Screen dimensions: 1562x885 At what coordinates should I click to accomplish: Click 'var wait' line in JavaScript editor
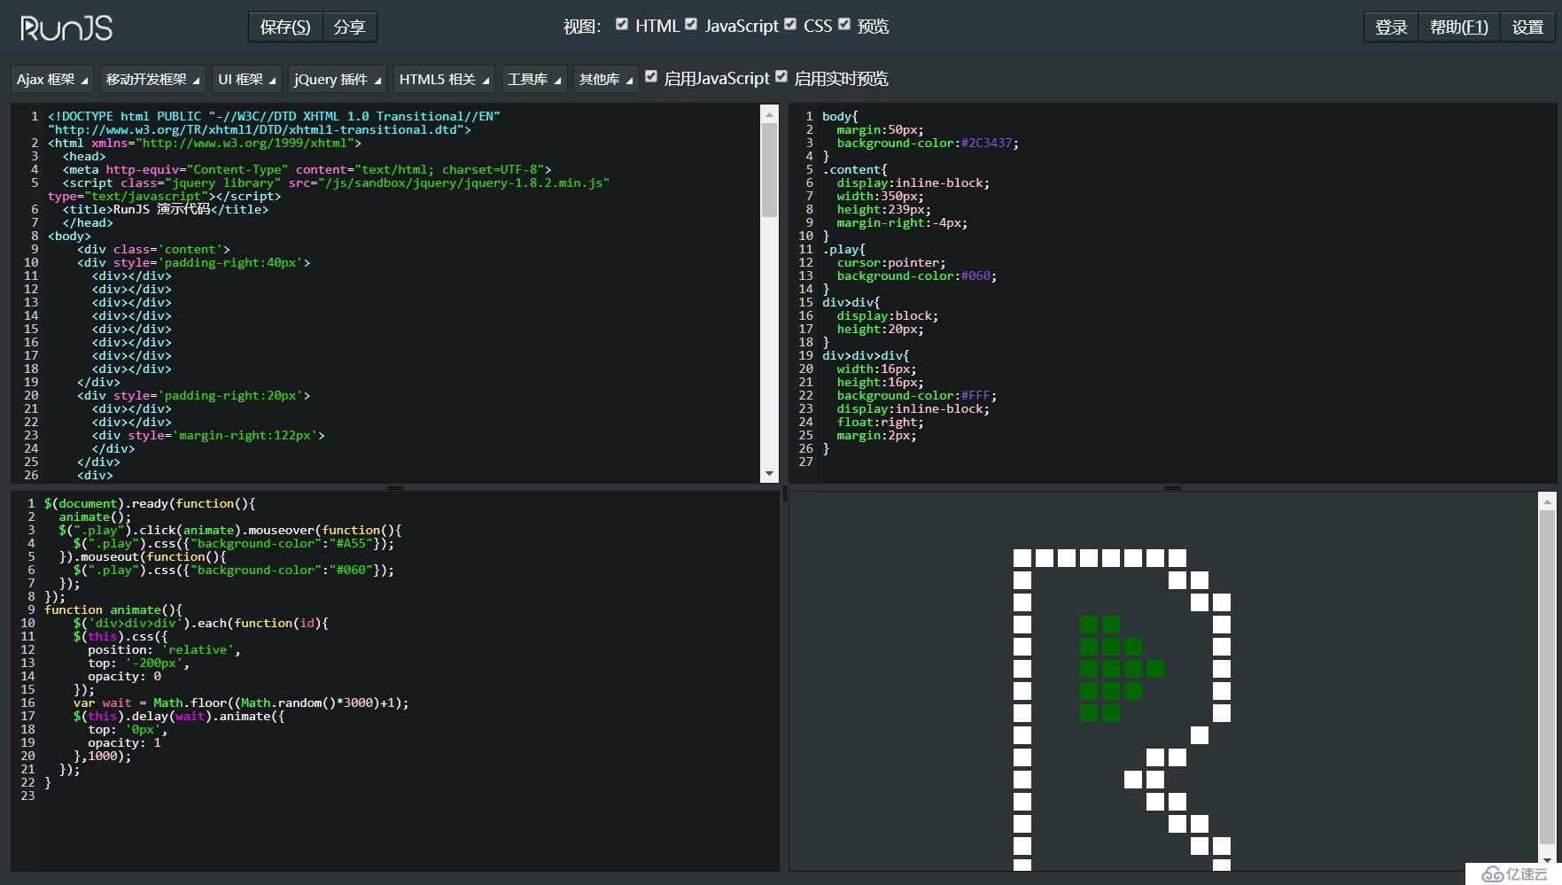click(241, 703)
